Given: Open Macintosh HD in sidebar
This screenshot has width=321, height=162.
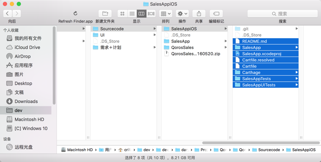Looking at the screenshot, I should click(26, 119).
